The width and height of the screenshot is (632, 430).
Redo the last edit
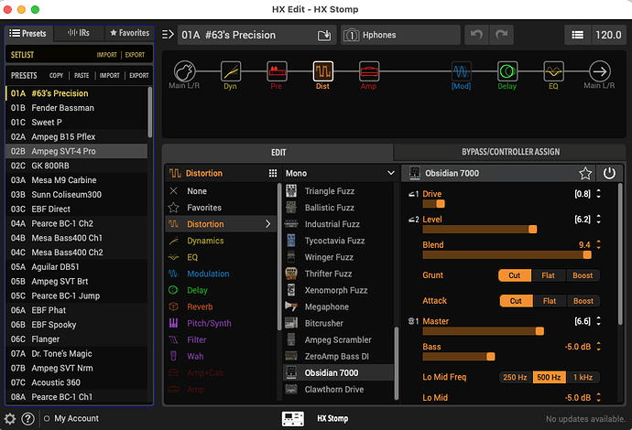(501, 35)
